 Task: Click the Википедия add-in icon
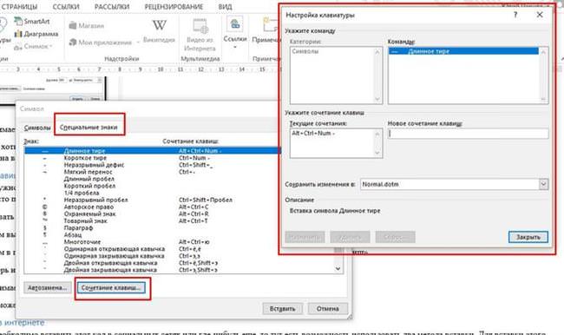(x=159, y=31)
